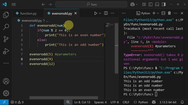
Task: Run the Python file with play button
Action: (96, 13)
